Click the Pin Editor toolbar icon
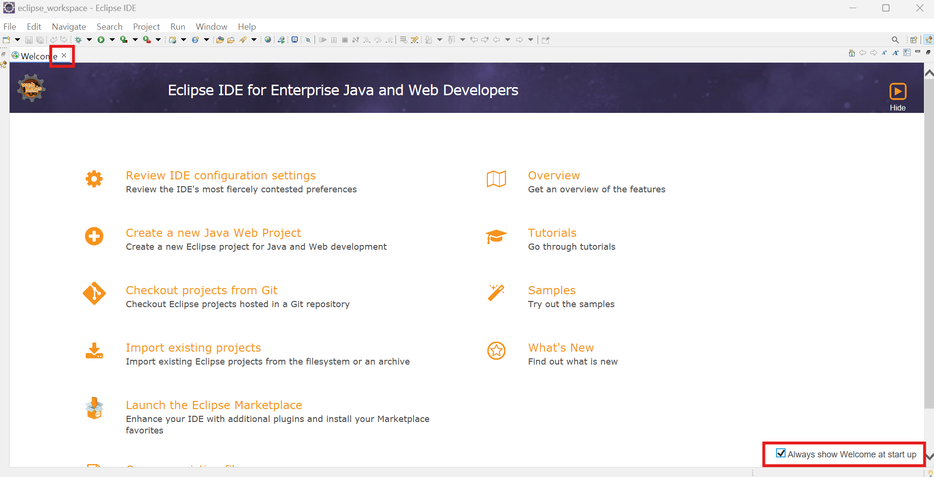Image resolution: width=934 pixels, height=477 pixels. (x=545, y=40)
